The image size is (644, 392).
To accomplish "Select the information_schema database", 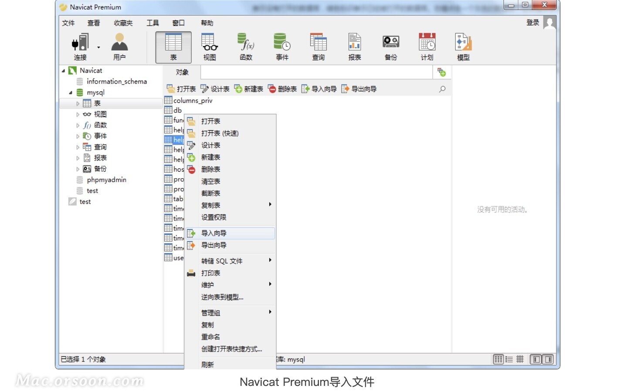I will [x=117, y=81].
